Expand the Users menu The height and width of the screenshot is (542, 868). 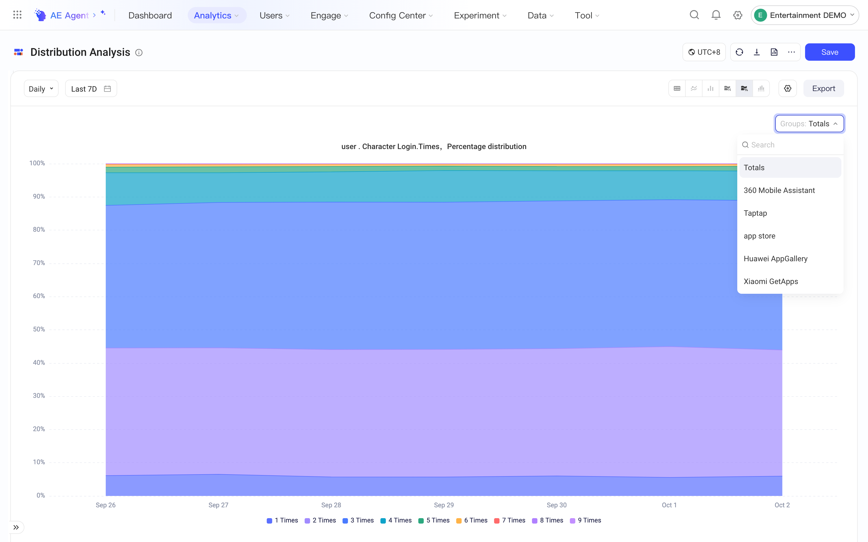pos(275,15)
